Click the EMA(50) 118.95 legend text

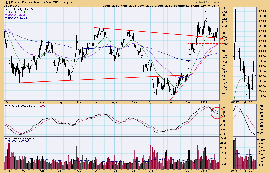[x=16, y=15]
